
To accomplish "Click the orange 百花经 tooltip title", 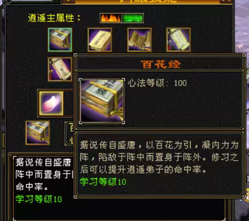I will (161, 64).
